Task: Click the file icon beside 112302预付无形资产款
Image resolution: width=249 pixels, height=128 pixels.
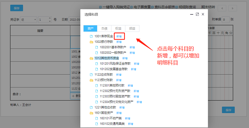Action: tap(96, 91)
